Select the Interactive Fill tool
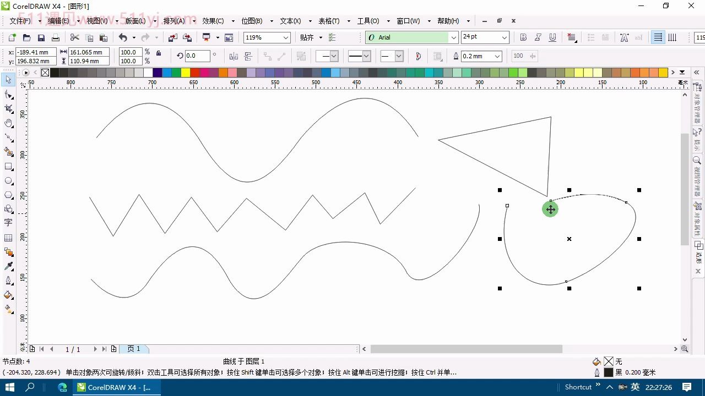705x396 pixels. [8, 309]
